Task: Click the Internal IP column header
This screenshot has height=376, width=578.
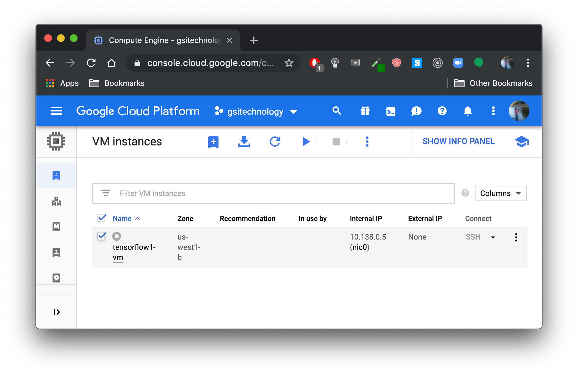Action: 366,218
